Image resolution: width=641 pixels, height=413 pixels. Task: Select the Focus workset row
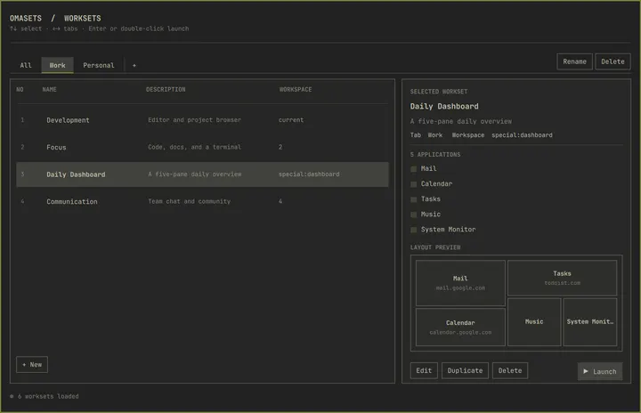(x=202, y=147)
